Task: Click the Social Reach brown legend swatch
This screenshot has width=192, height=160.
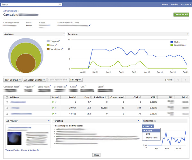Action: tap(48, 49)
